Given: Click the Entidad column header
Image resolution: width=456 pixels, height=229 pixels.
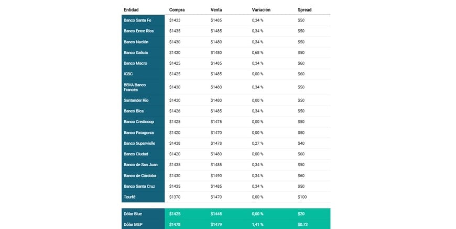Looking at the screenshot, I should click(131, 10).
